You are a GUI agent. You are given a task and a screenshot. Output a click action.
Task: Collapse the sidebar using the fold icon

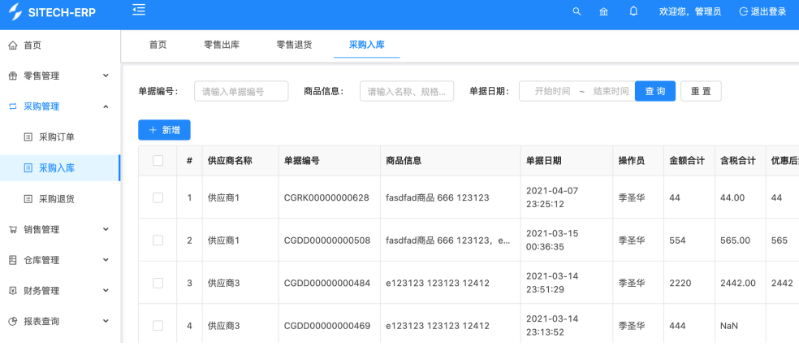(x=139, y=11)
